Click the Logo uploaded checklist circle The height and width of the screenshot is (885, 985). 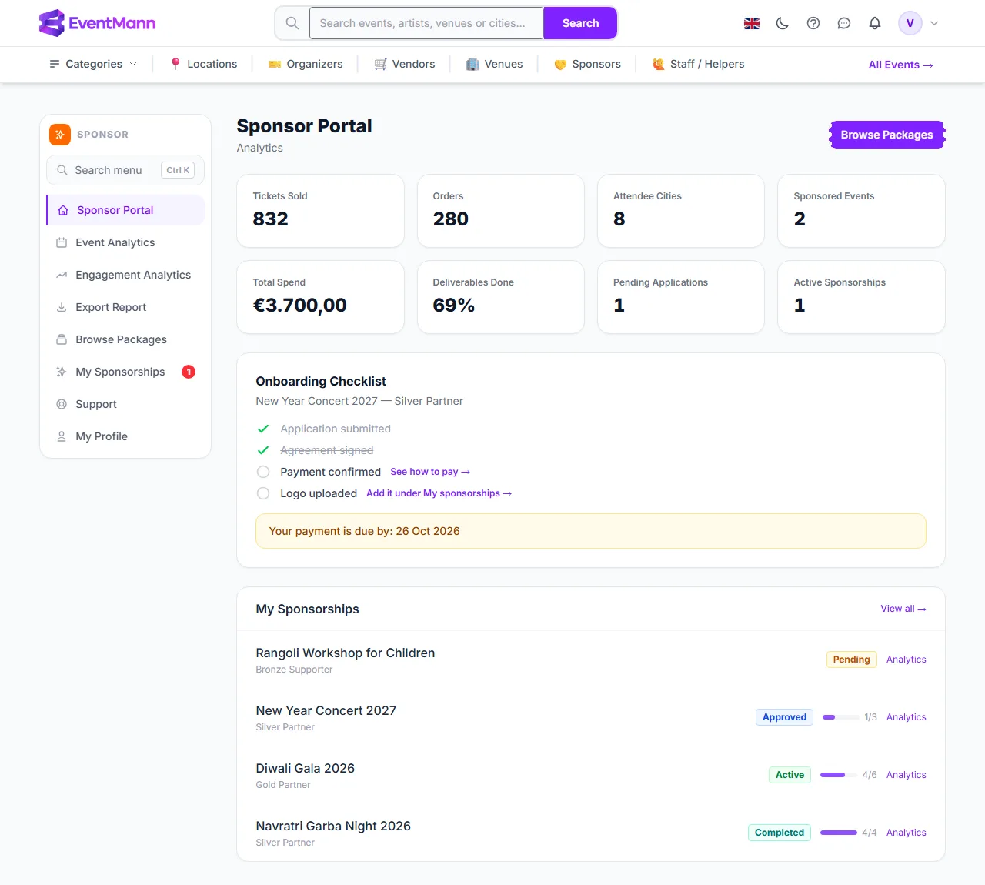pos(263,493)
